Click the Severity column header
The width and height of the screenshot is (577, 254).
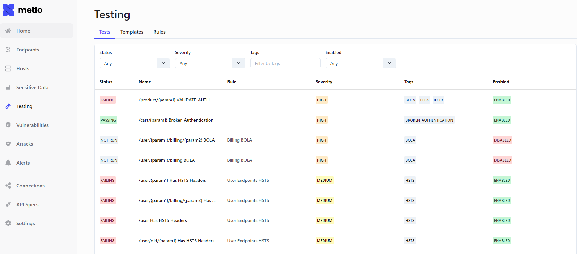coord(324,82)
